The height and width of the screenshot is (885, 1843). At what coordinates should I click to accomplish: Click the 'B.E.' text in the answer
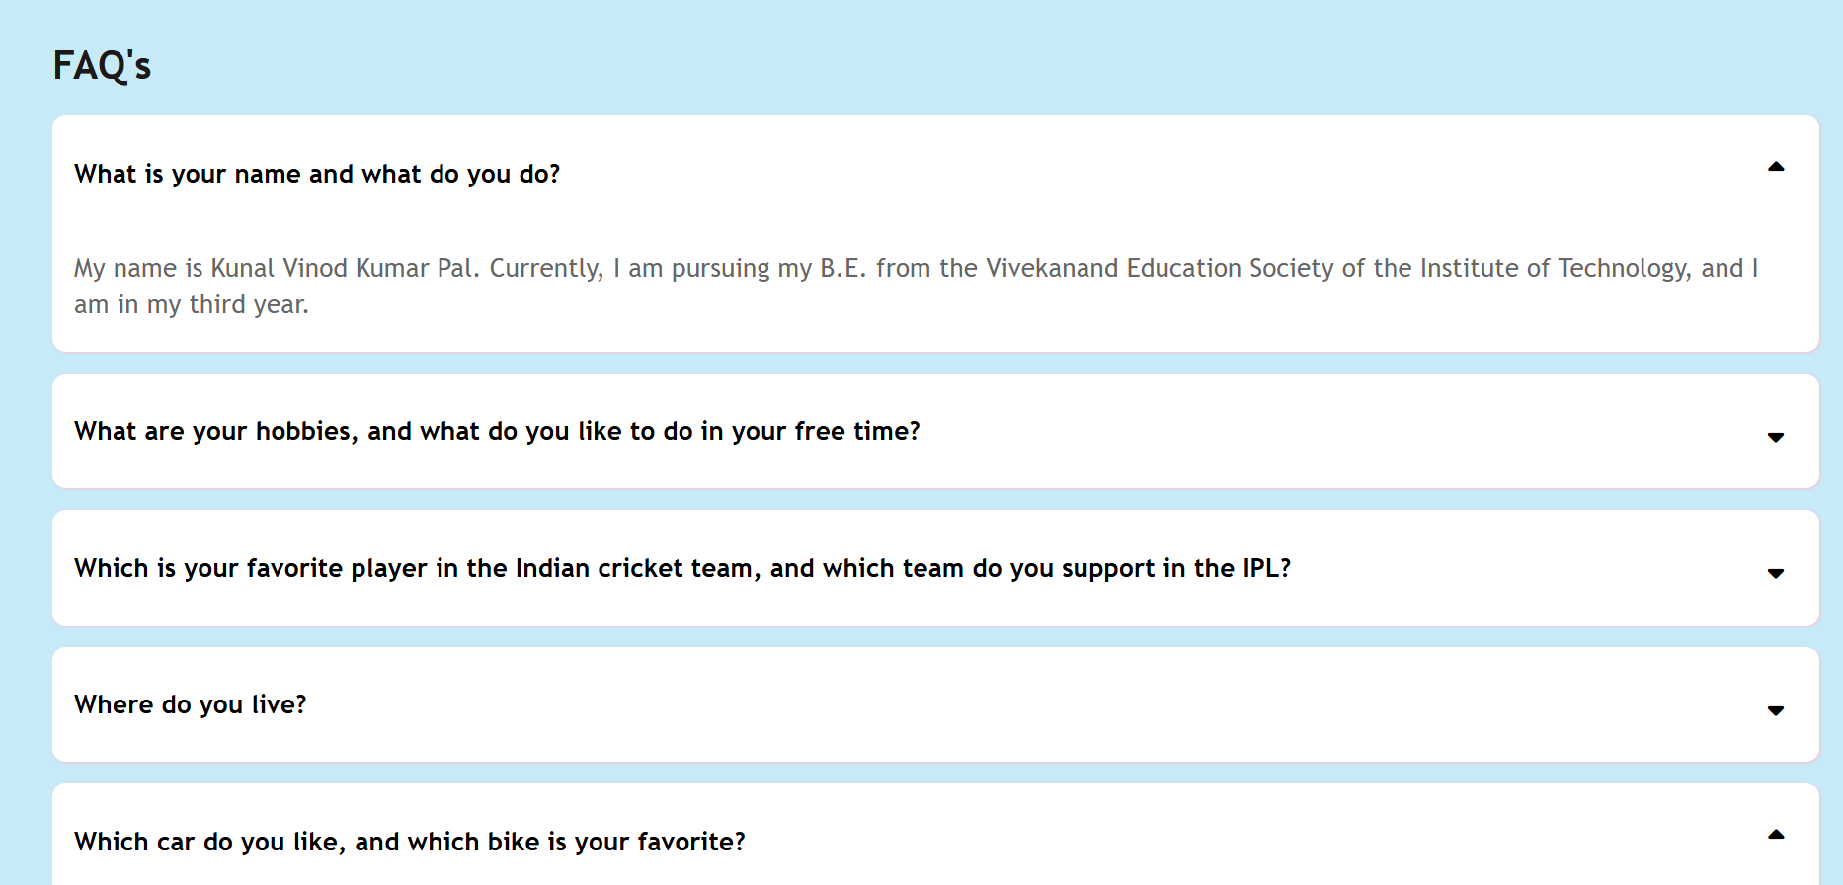pos(842,269)
